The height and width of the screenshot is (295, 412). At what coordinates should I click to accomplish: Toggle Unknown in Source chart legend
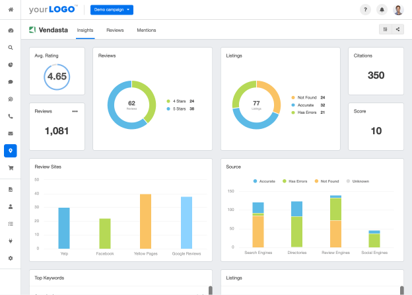pyautogui.click(x=358, y=181)
